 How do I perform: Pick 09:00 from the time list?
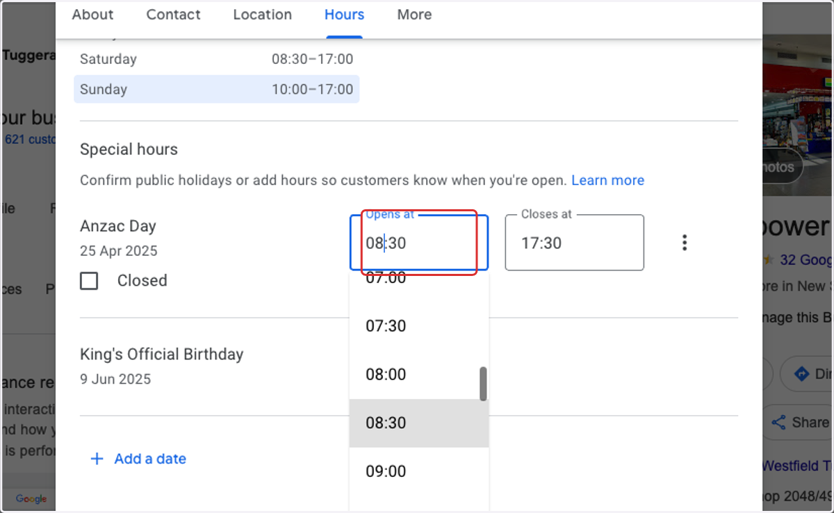419,471
